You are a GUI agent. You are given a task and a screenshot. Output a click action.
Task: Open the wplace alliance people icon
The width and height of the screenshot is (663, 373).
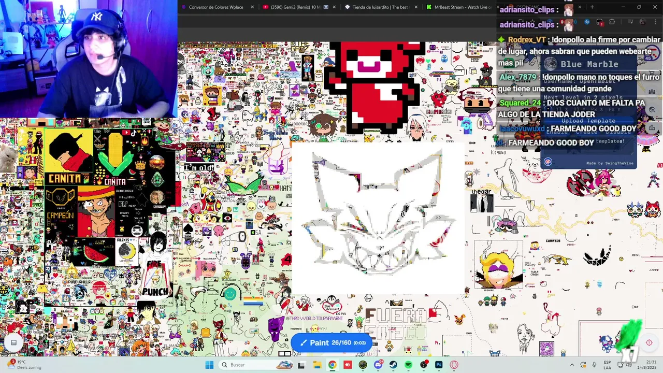tap(652, 91)
